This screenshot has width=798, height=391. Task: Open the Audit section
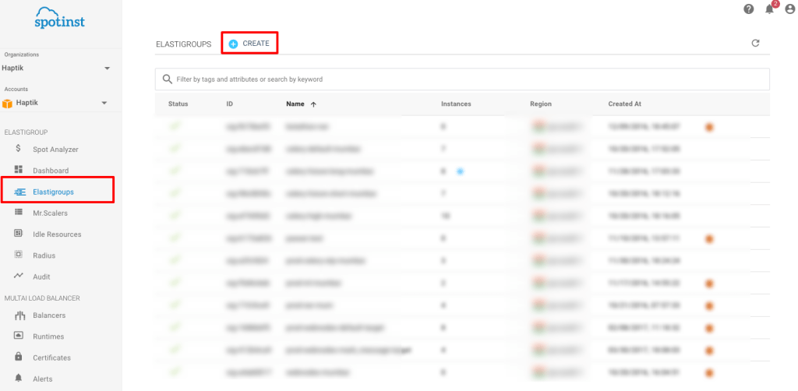41,277
